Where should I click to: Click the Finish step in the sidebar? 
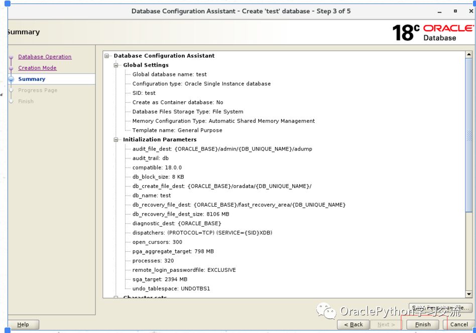tap(26, 102)
